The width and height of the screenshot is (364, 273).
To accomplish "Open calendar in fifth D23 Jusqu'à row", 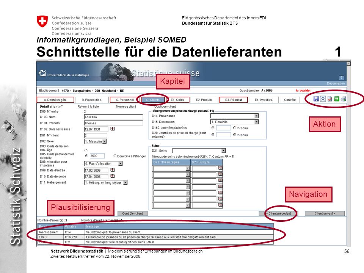I will tap(220, 193).
